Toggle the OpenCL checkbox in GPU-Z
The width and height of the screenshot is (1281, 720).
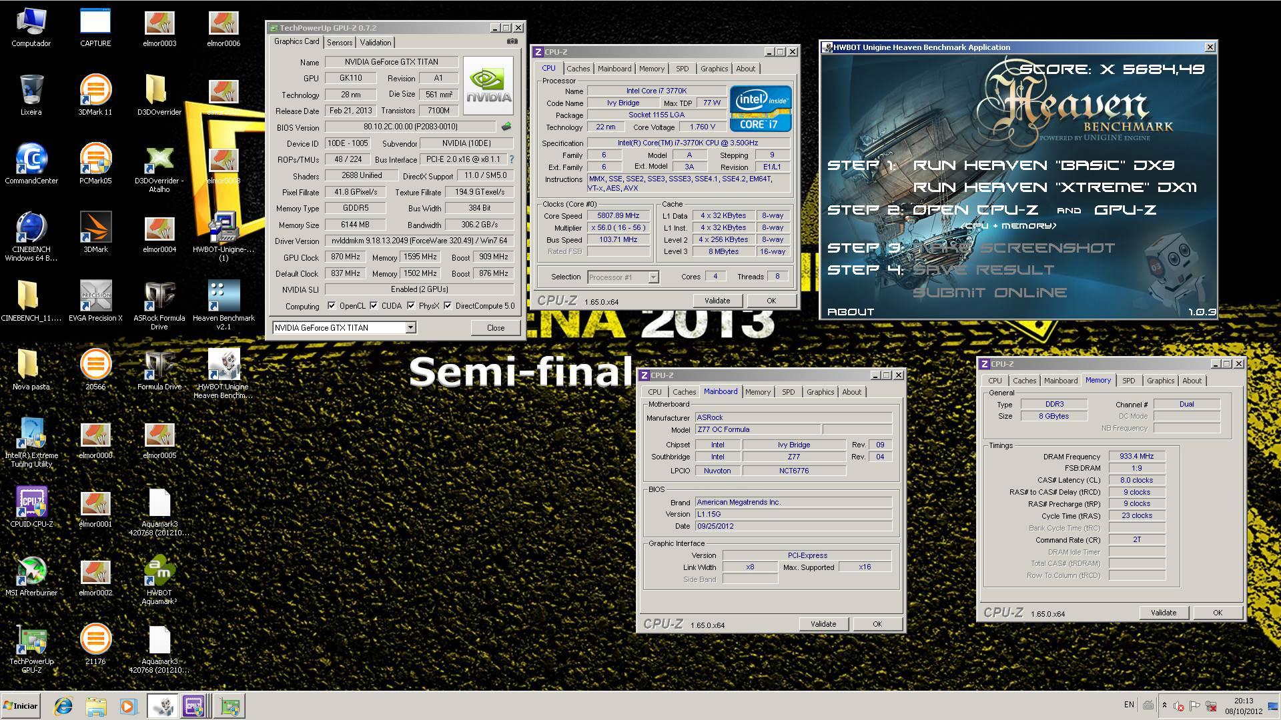[x=332, y=306]
